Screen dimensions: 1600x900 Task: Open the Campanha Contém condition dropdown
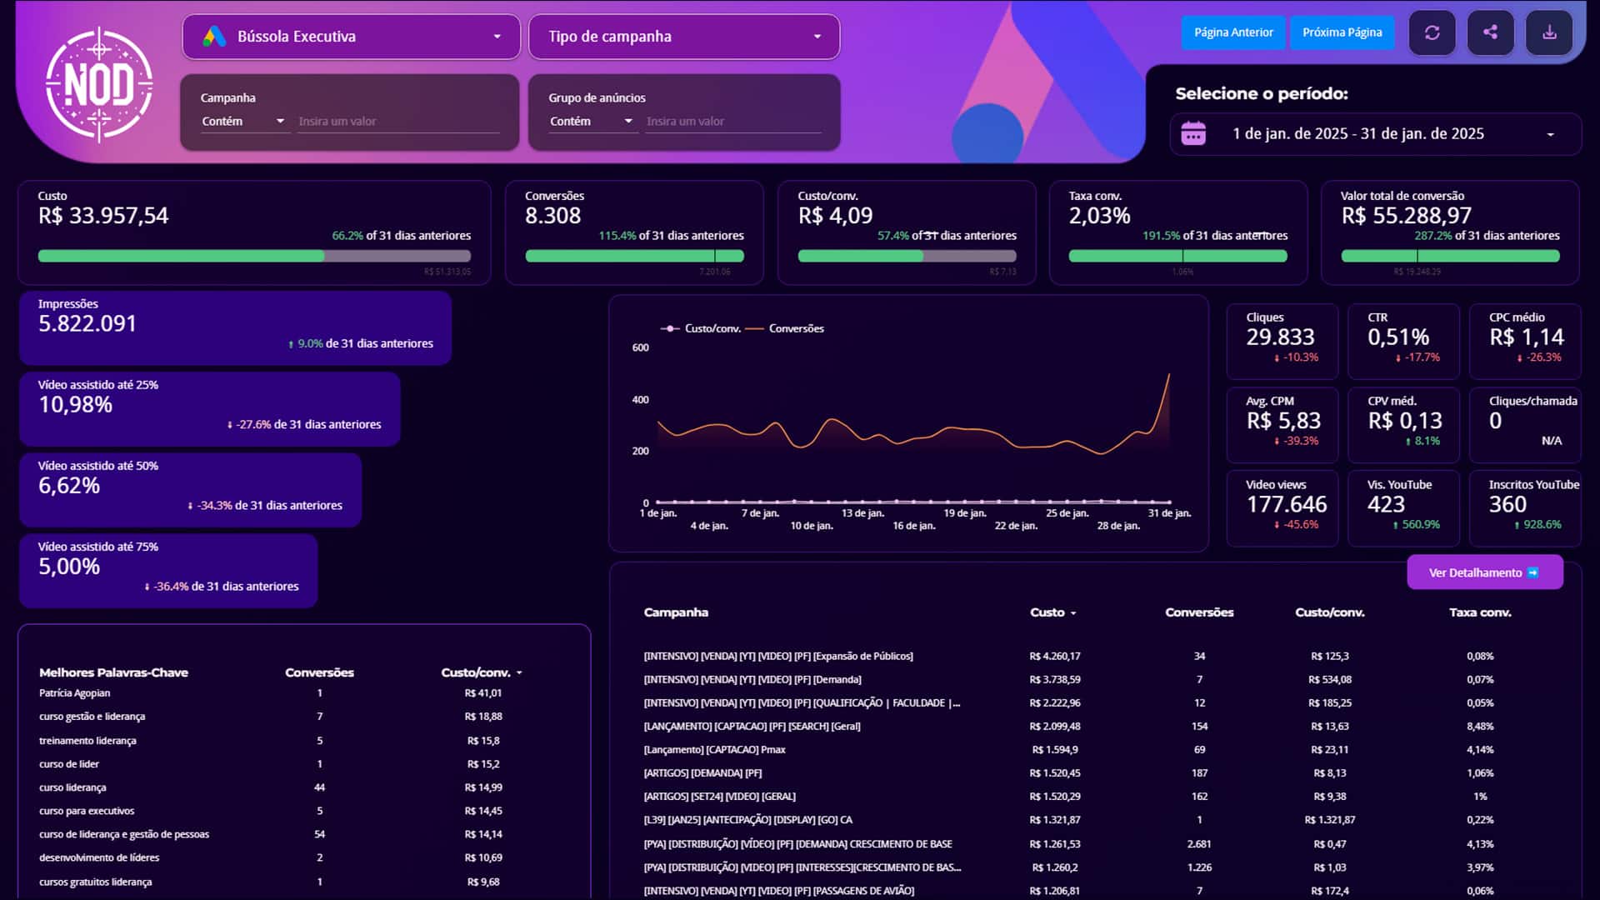(243, 122)
